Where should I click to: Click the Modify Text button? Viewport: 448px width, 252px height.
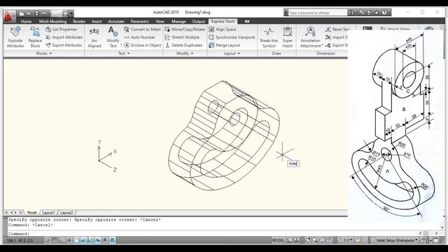113,37
